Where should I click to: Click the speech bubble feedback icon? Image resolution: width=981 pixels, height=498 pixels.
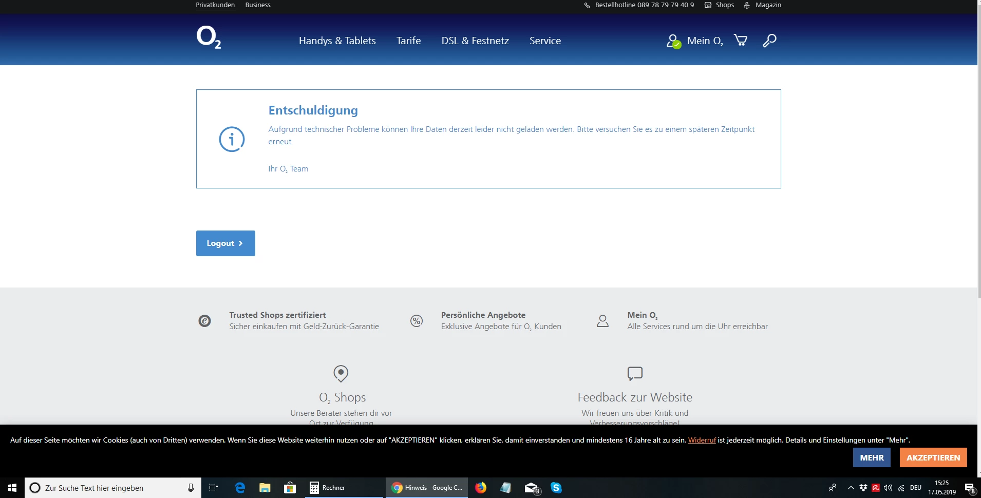(x=635, y=373)
